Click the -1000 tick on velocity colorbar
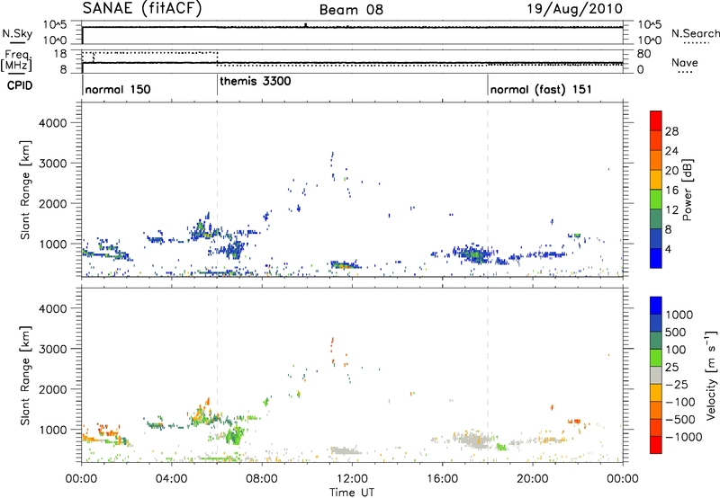The width and height of the screenshot is (720, 498). (684, 437)
